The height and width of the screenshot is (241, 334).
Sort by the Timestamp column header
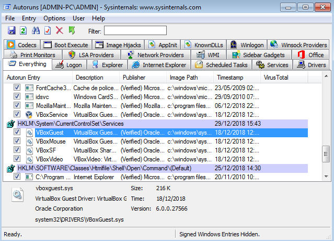(237, 78)
